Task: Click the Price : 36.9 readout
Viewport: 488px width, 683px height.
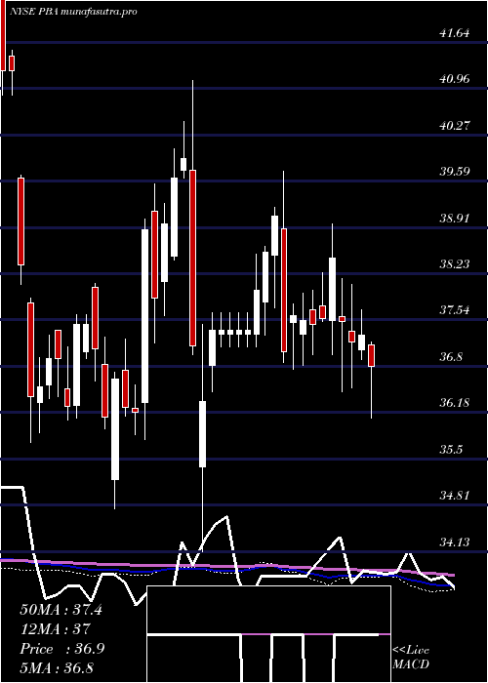Action: 61,649
